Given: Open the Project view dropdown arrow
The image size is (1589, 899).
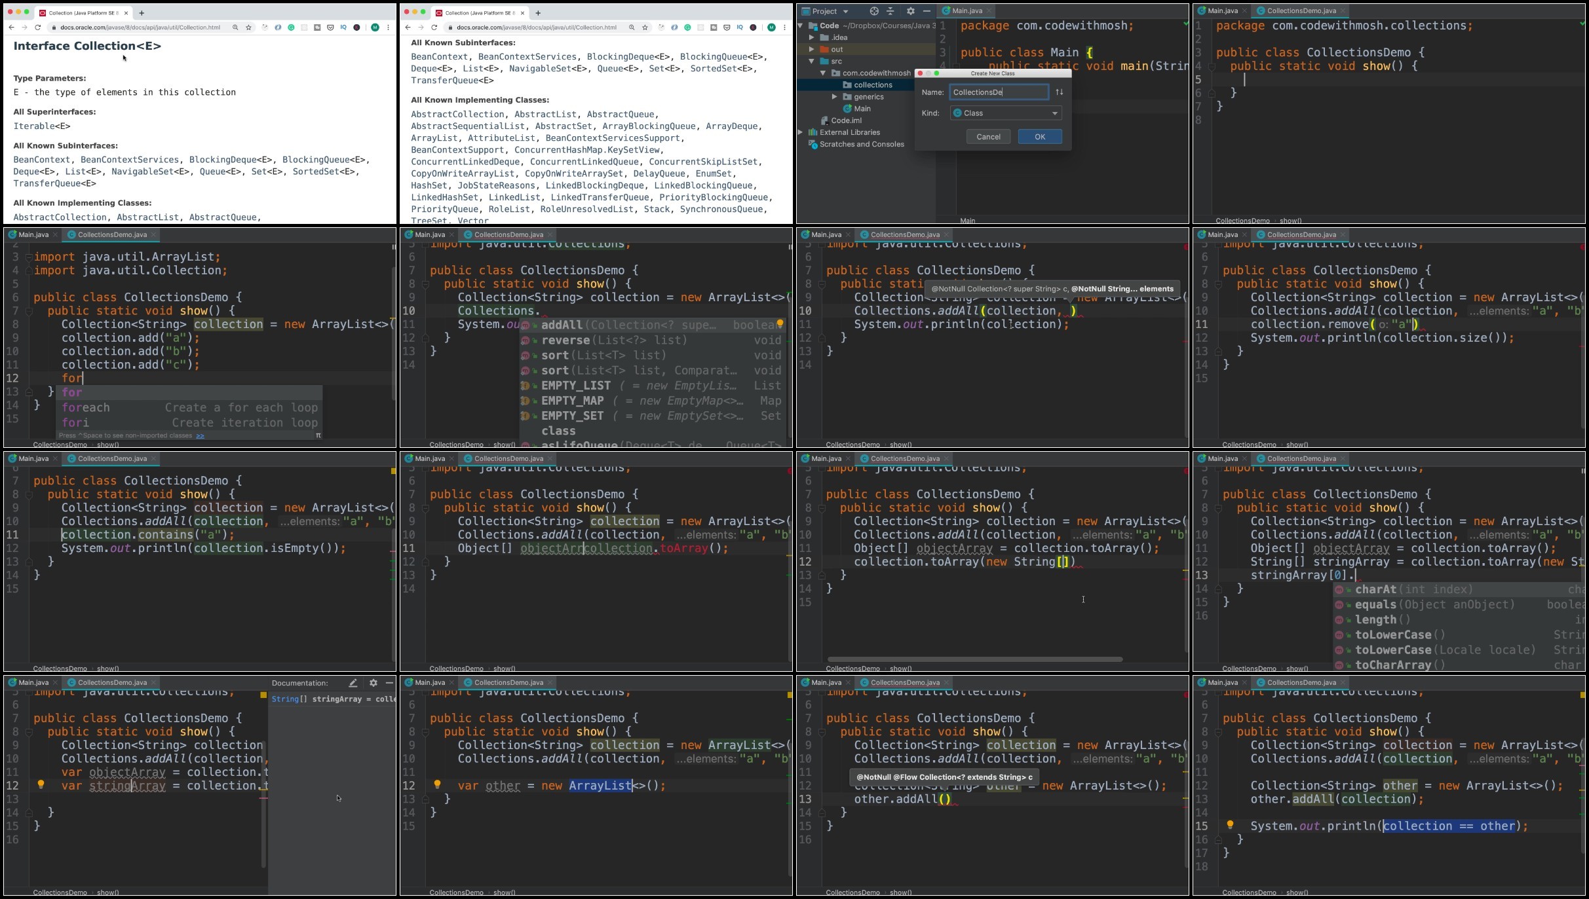Looking at the screenshot, I should 845,11.
